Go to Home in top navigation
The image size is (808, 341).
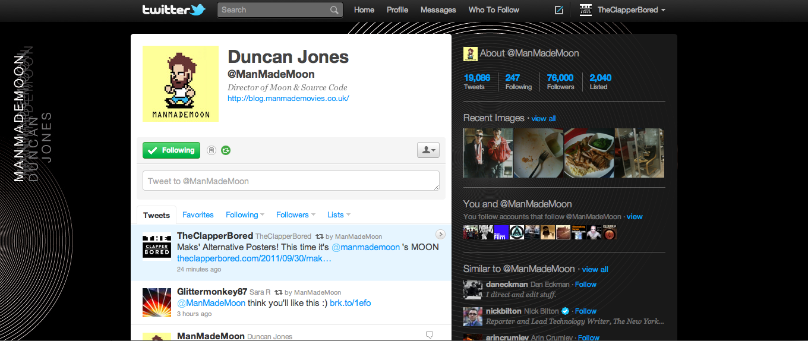(x=364, y=10)
